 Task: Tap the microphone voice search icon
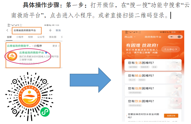pos(50,30)
